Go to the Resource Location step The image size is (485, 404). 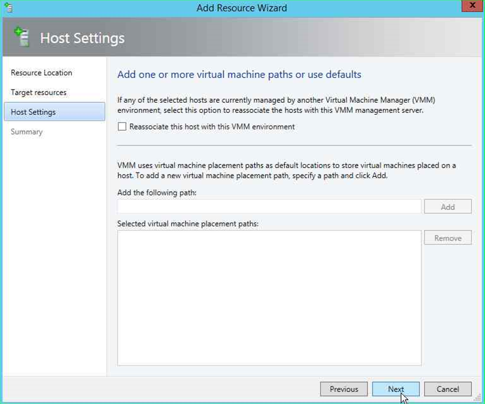tap(42, 73)
